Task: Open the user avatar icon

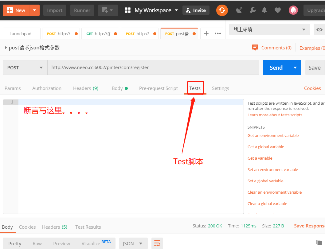Action: point(293,10)
